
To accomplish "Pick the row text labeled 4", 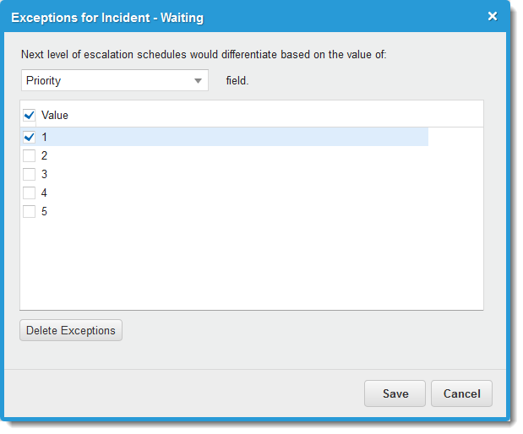I will pos(45,193).
